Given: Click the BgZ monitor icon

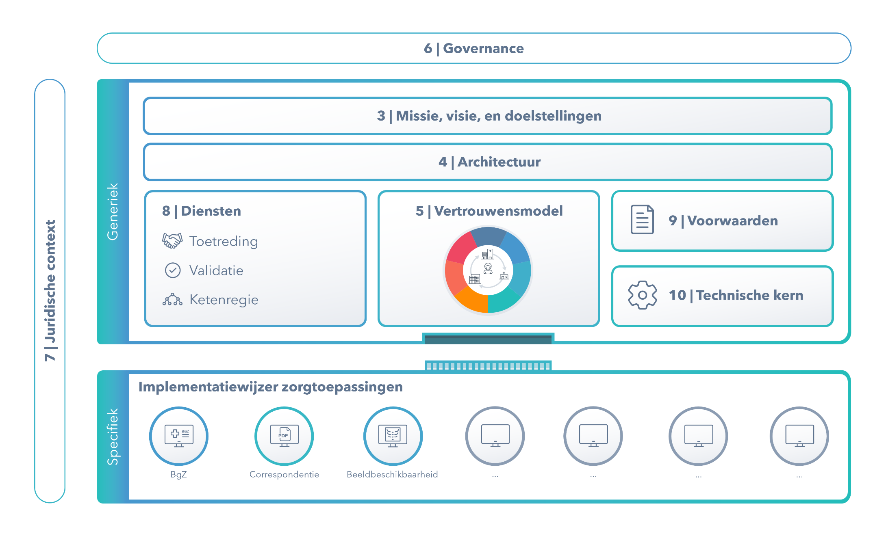Looking at the screenshot, I should pos(179,436).
